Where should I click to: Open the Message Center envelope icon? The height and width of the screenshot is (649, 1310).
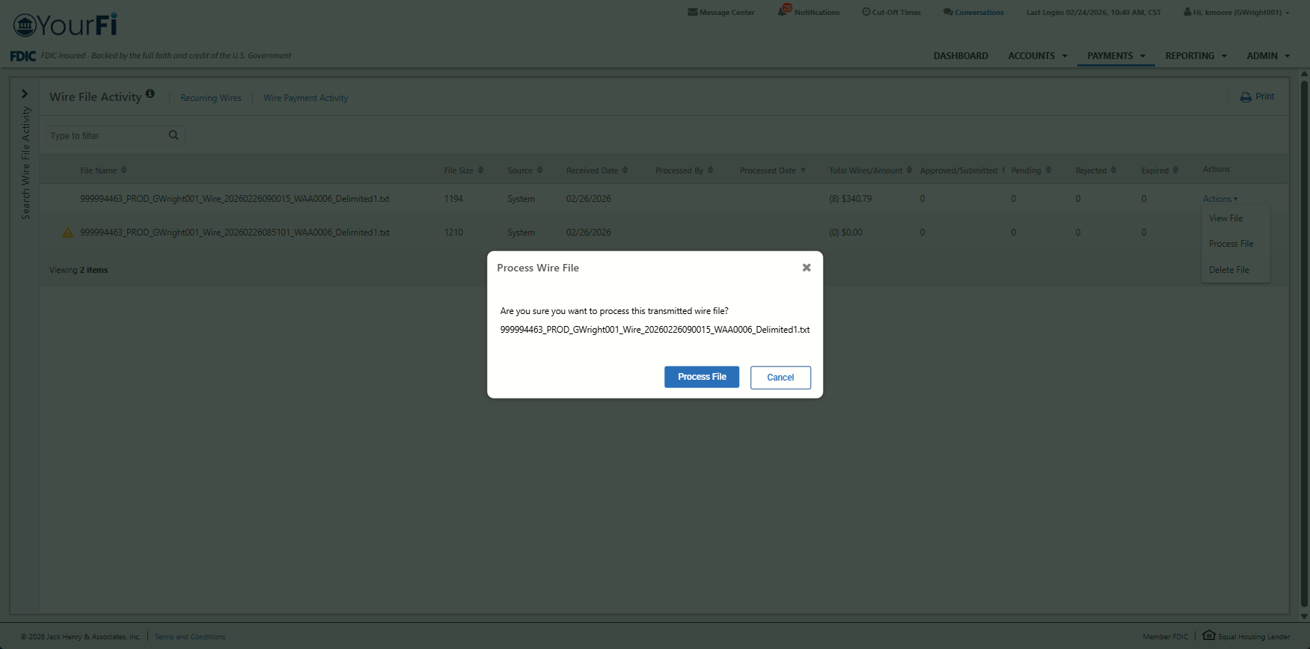tap(692, 12)
